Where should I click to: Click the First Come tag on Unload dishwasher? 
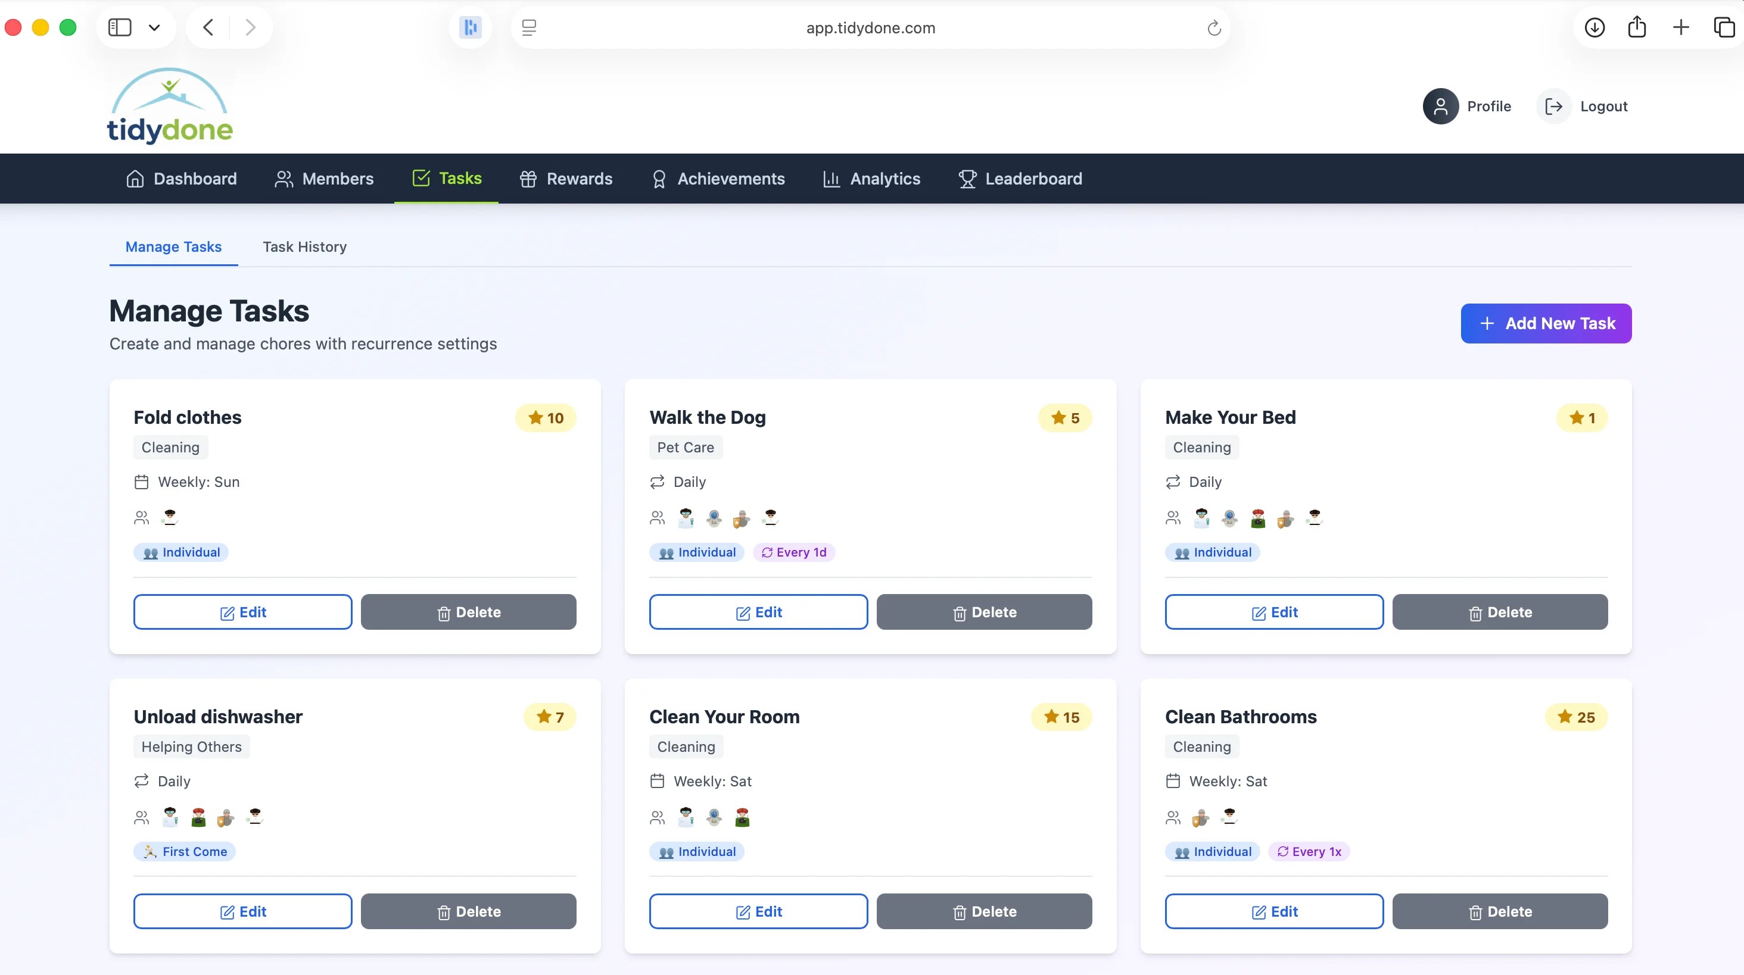[185, 852]
